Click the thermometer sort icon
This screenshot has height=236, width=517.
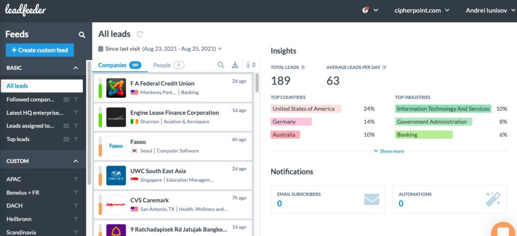(x=250, y=65)
